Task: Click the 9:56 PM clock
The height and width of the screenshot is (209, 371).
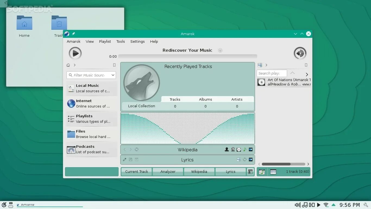Action: [x=350, y=205]
